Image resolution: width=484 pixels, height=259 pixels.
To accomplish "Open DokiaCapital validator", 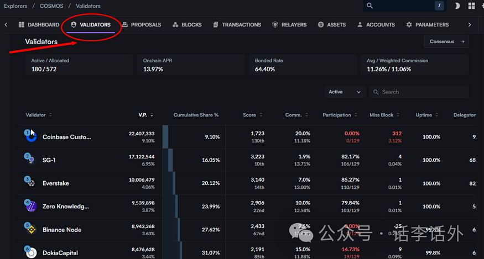I will click(60, 253).
